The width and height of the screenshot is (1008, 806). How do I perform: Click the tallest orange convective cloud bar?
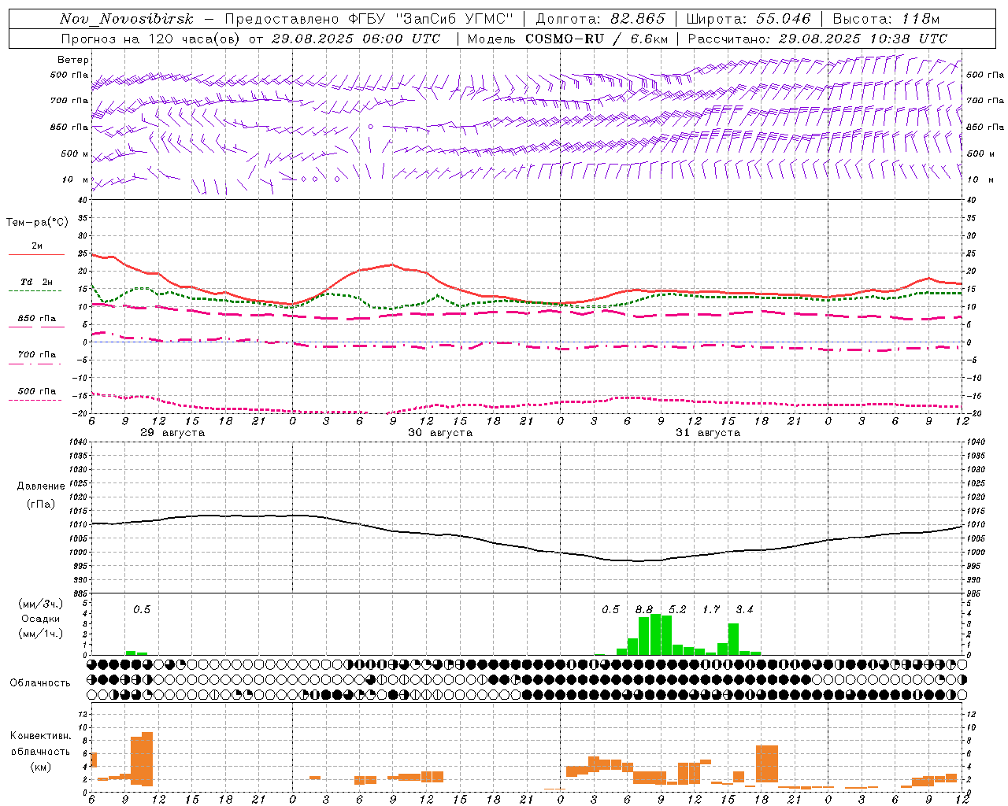147,759
